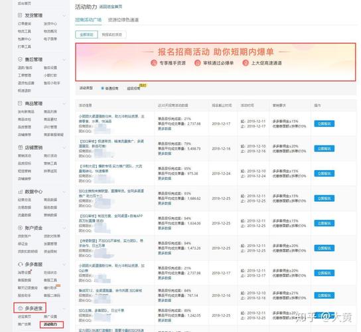
Task: Click the 售后管理 checkmark icon
Action: tap(20, 59)
